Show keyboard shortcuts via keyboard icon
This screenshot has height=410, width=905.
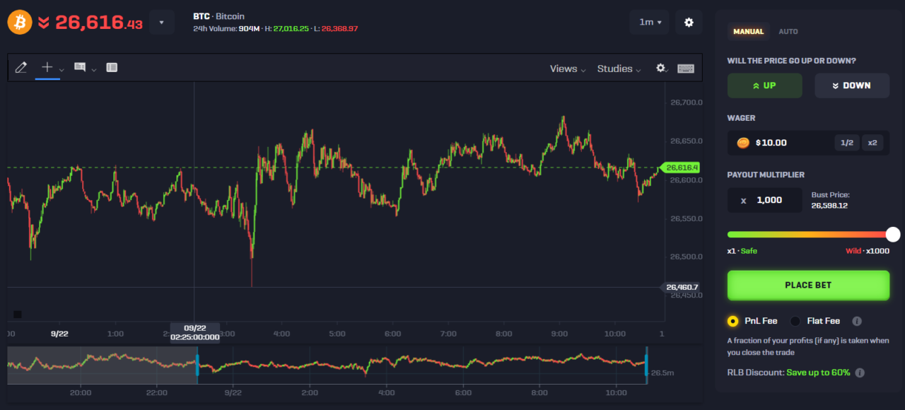coord(685,69)
